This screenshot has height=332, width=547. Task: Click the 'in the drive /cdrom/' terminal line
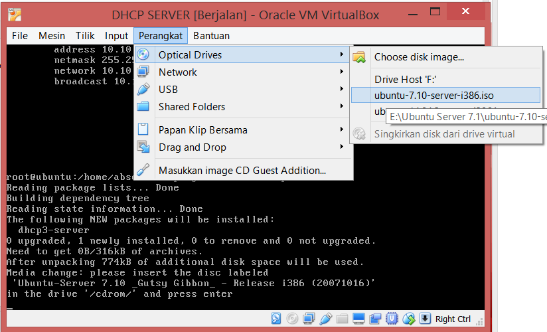(x=119, y=294)
